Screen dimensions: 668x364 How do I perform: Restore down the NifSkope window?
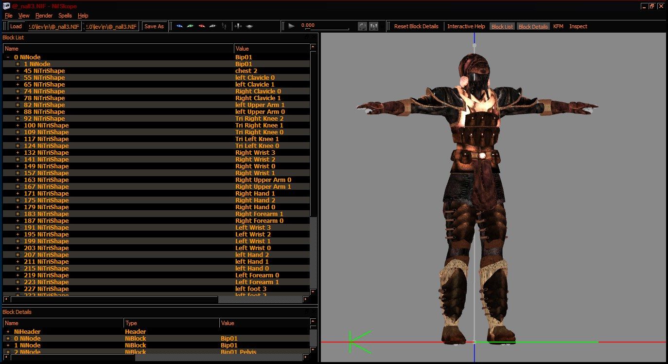pyautogui.click(x=652, y=6)
